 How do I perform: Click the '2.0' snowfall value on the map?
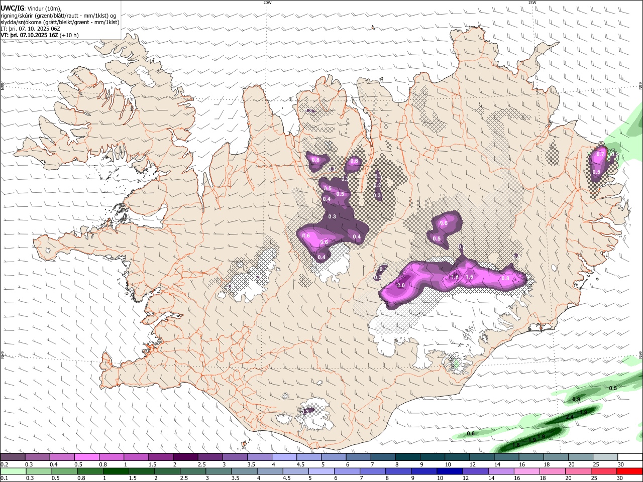(401, 285)
